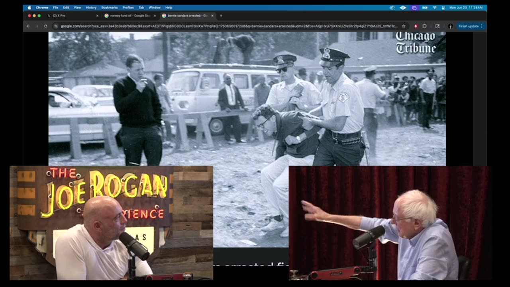The width and height of the screenshot is (510, 287).
Task: Open the History menu
Action: (91, 8)
